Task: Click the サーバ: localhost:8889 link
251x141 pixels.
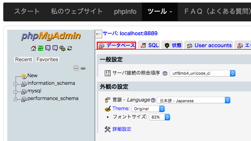Action: pos(130,33)
